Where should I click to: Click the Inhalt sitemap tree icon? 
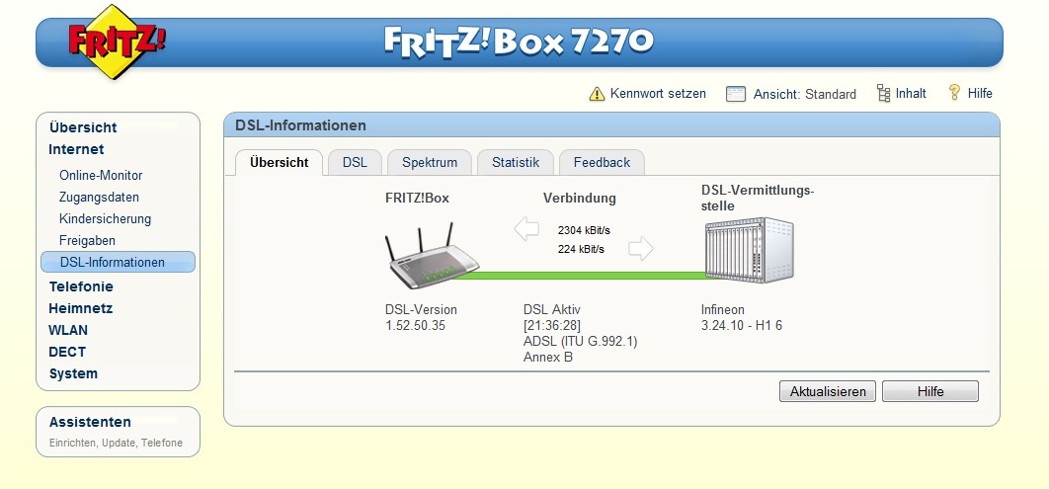pos(884,93)
